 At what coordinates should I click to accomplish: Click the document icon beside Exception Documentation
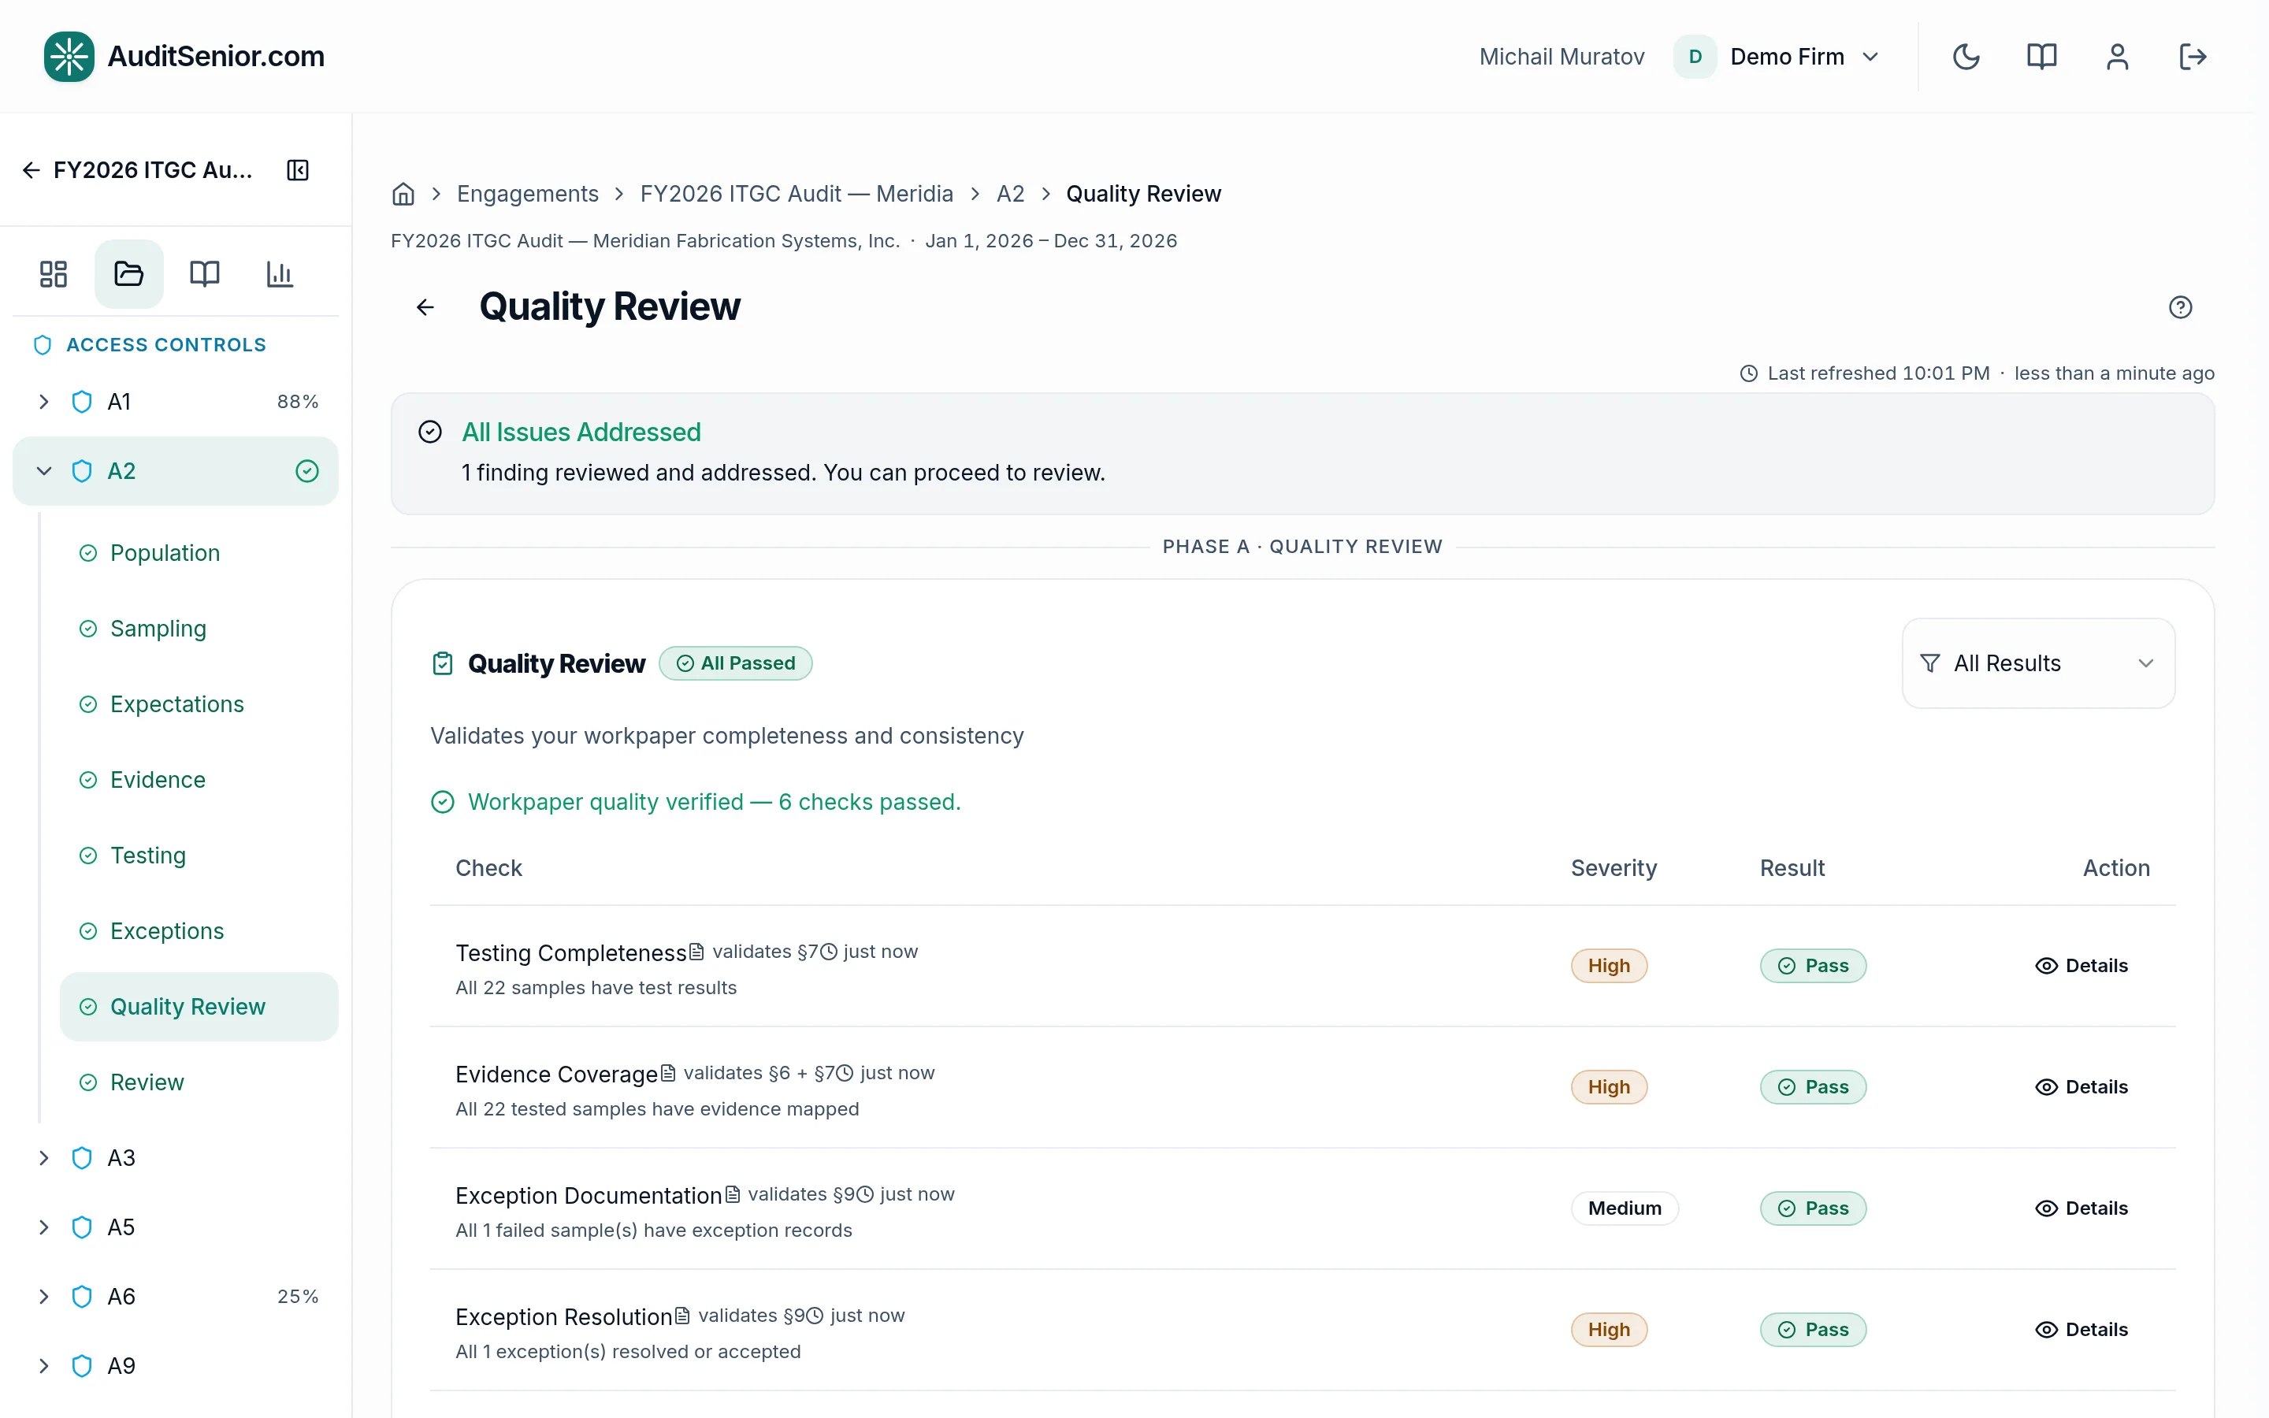(732, 1195)
